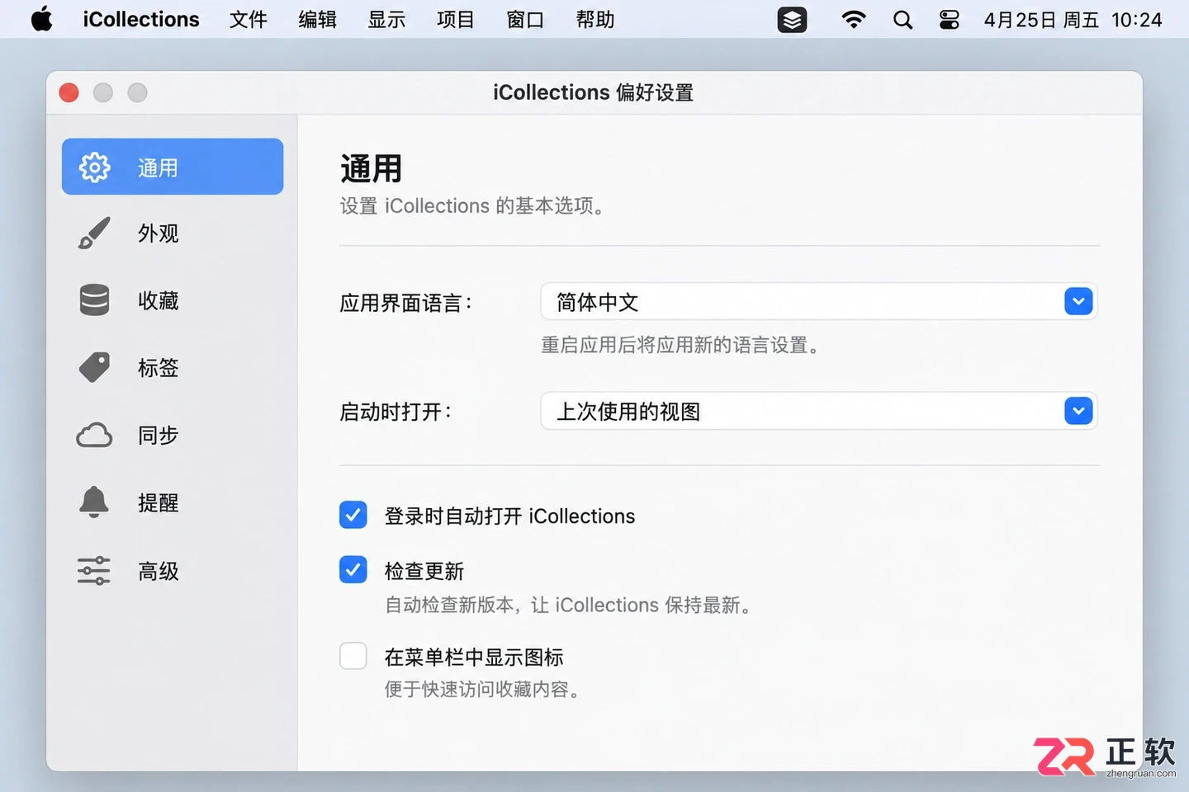Click the tag icon for 标签
The width and height of the screenshot is (1189, 792).
[x=94, y=368]
